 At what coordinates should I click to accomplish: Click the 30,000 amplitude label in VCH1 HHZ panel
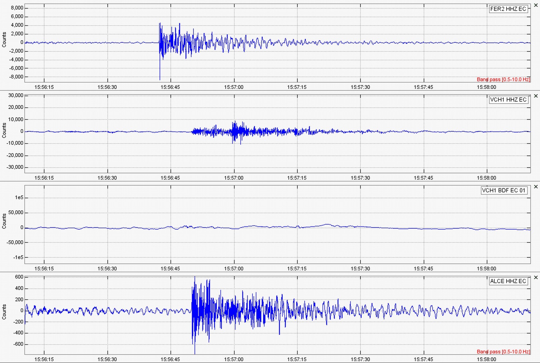click(x=16, y=96)
